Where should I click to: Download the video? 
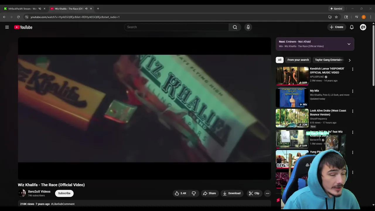tap(232, 193)
